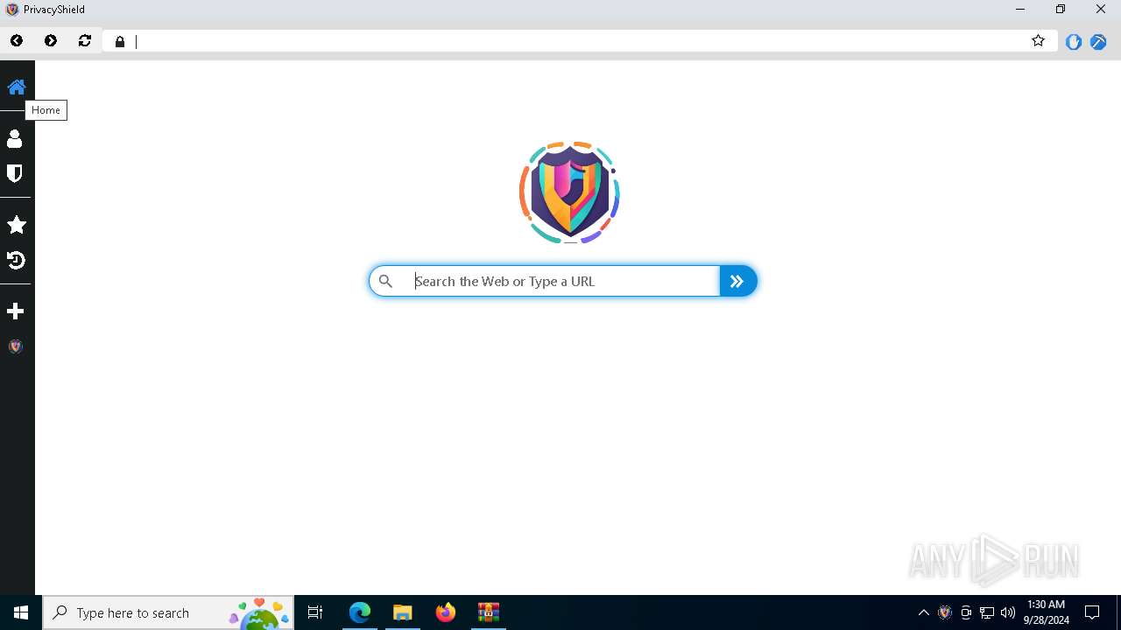Open the blue shield extension icon
1121x630 pixels.
pos(1074,41)
